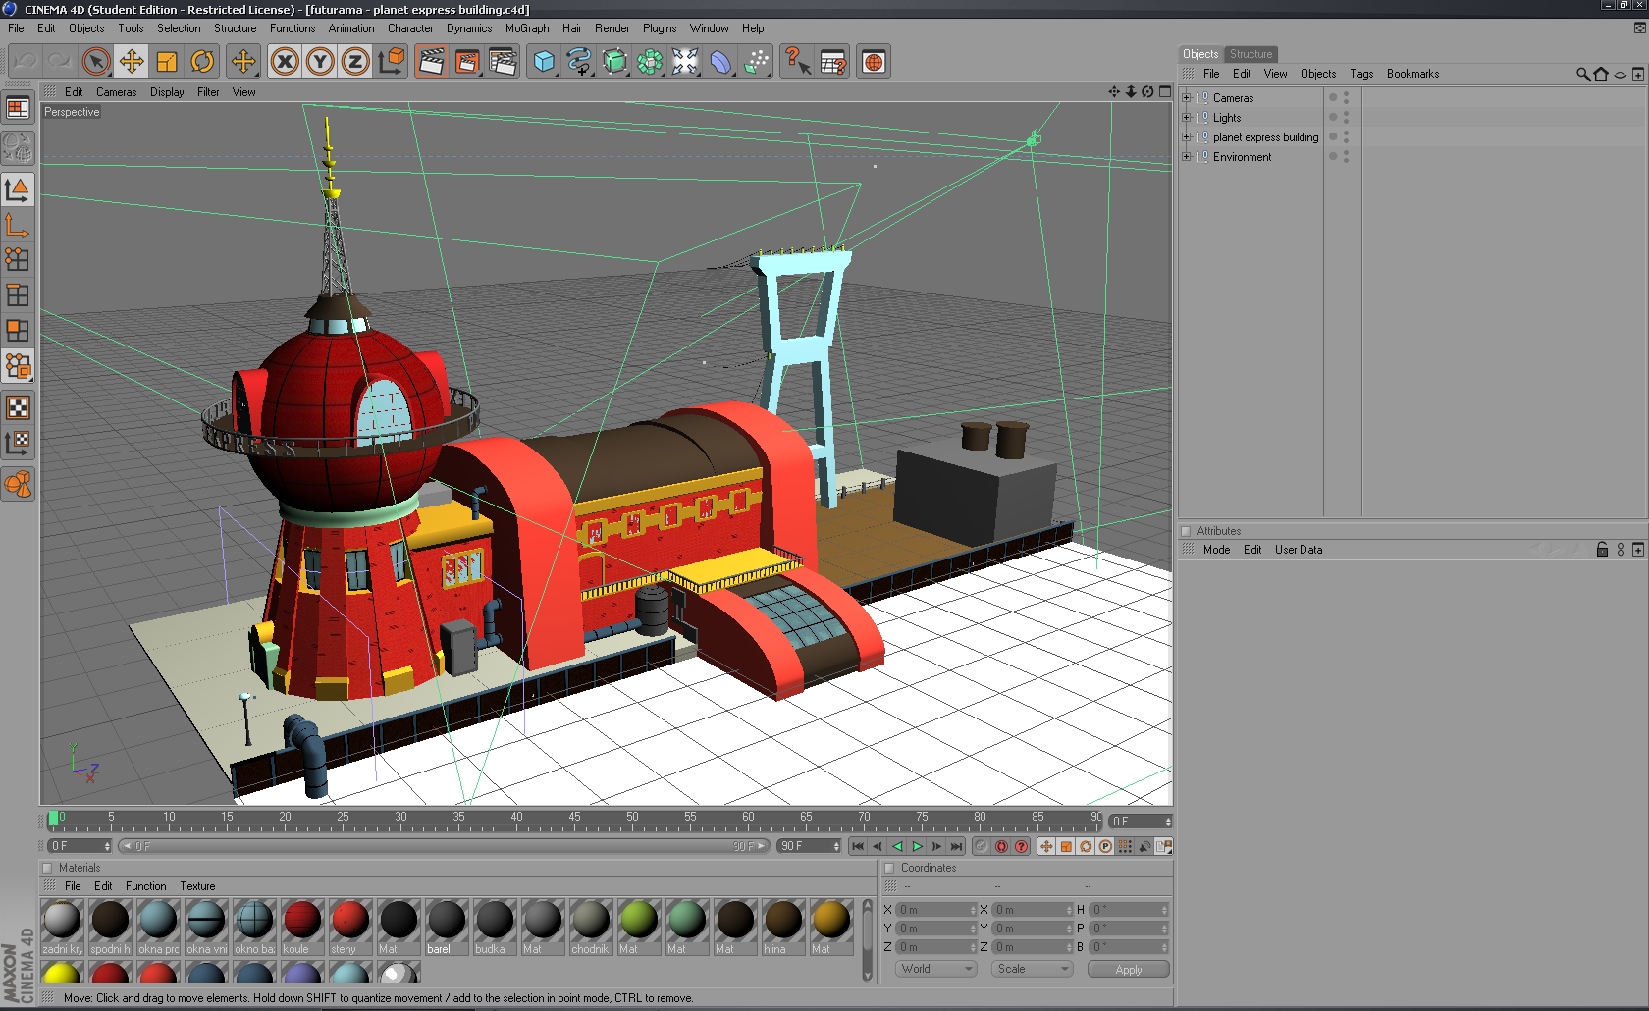The image size is (1649, 1011).
Task: Toggle parameter keyframe recording P icon
Action: click(1105, 846)
